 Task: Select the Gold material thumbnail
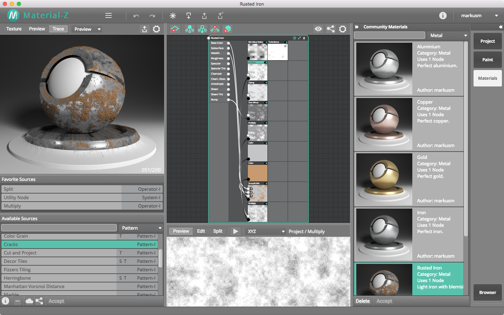coord(384,179)
